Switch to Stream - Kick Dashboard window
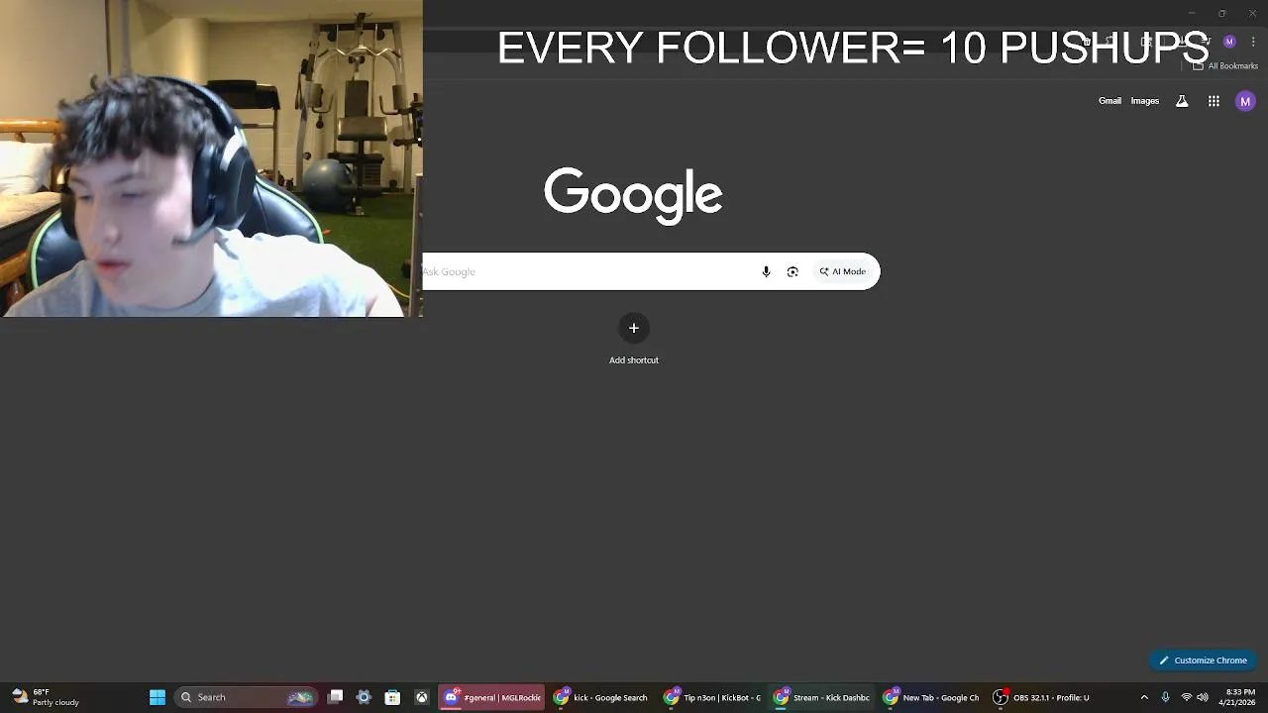The image size is (1268, 713). coord(822,697)
